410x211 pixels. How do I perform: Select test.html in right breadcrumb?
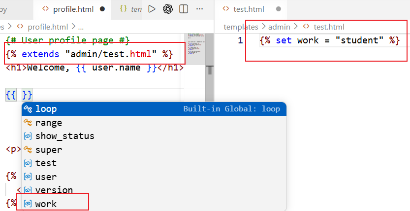pyautogui.click(x=329, y=27)
